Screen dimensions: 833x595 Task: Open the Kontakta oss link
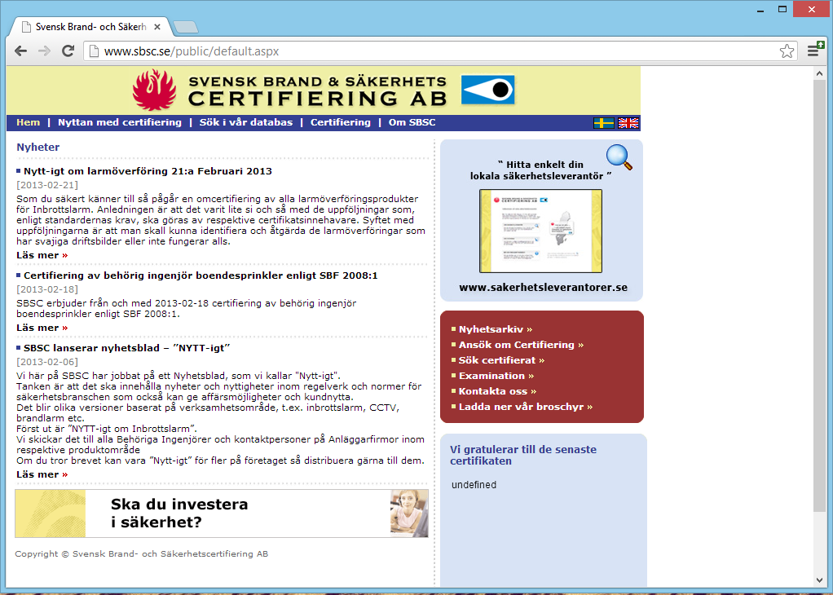[x=497, y=391]
